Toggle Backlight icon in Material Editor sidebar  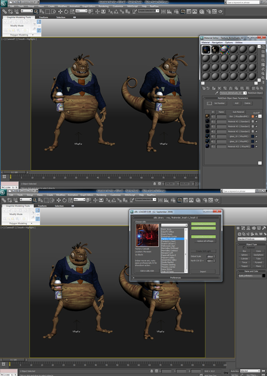263,51
